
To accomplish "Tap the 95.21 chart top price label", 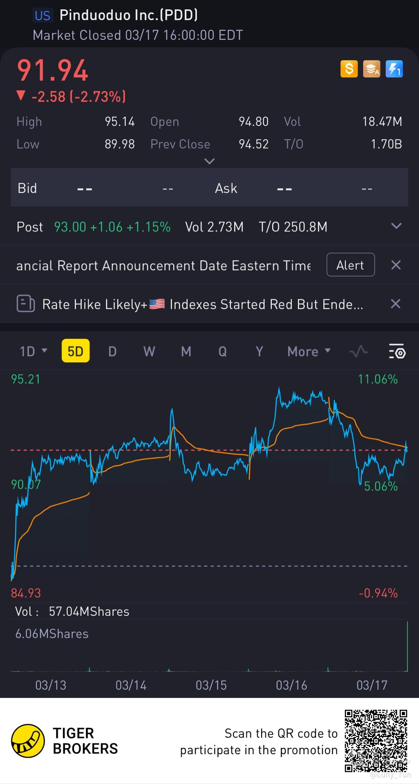I will (26, 379).
